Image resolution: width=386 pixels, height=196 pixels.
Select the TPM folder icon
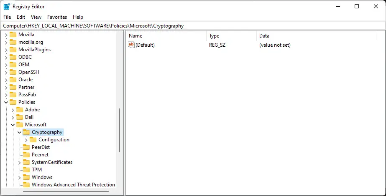[26, 169]
